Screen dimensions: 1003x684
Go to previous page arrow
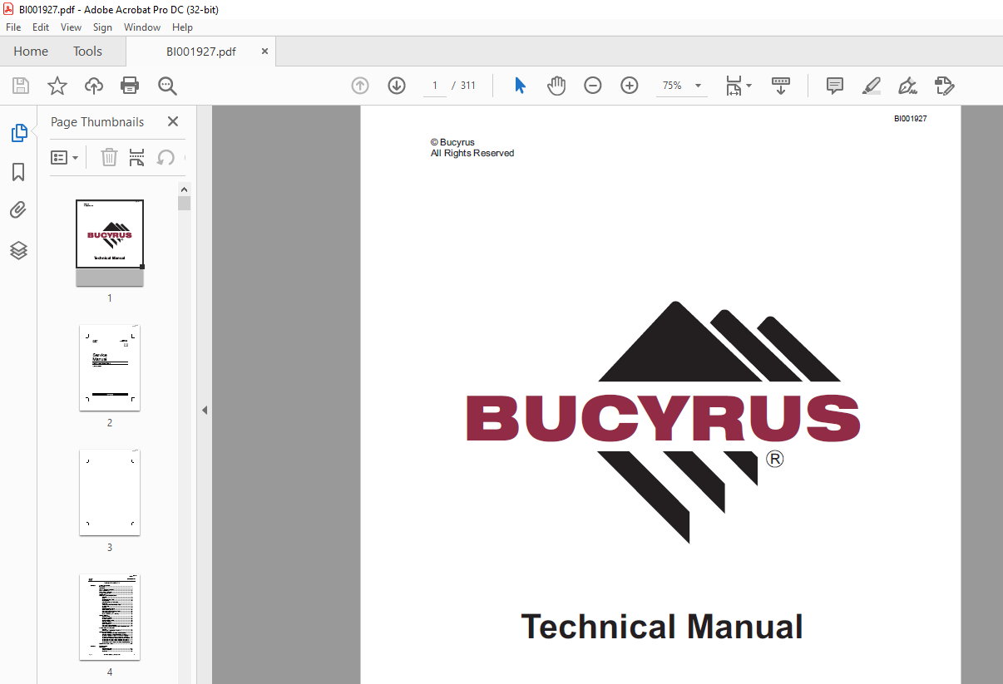click(x=360, y=86)
